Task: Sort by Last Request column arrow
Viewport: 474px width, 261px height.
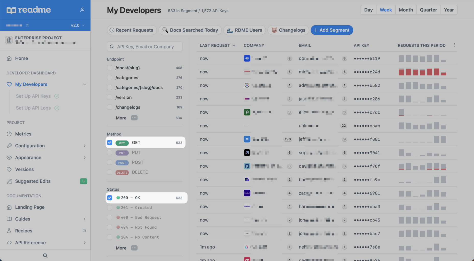Action: pyautogui.click(x=234, y=45)
